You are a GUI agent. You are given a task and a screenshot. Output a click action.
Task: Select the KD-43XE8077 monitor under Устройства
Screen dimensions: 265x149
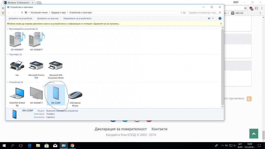[36, 95]
